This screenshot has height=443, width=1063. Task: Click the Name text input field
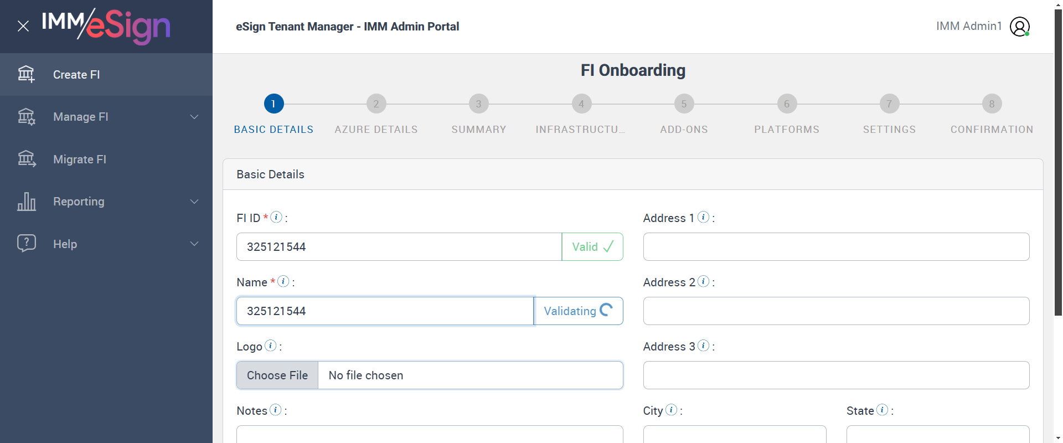pyautogui.click(x=385, y=311)
